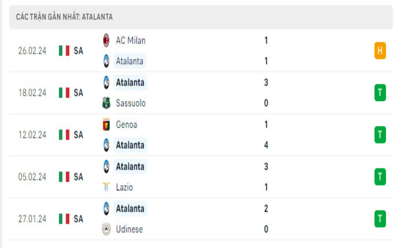Open the Udinese team link

[x=129, y=229]
